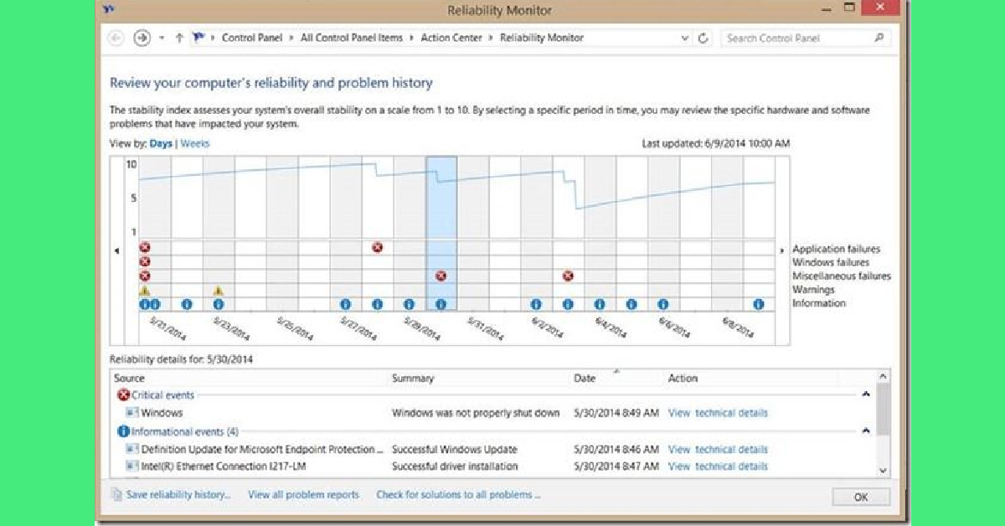View technical details for Definition Update
1005x526 pixels.
pos(718,450)
